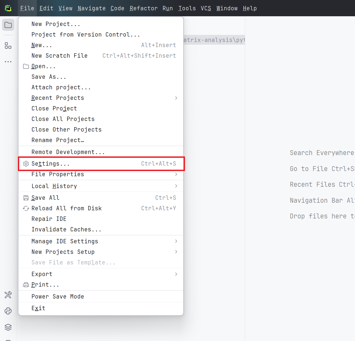Open the Help menu

(250, 8)
